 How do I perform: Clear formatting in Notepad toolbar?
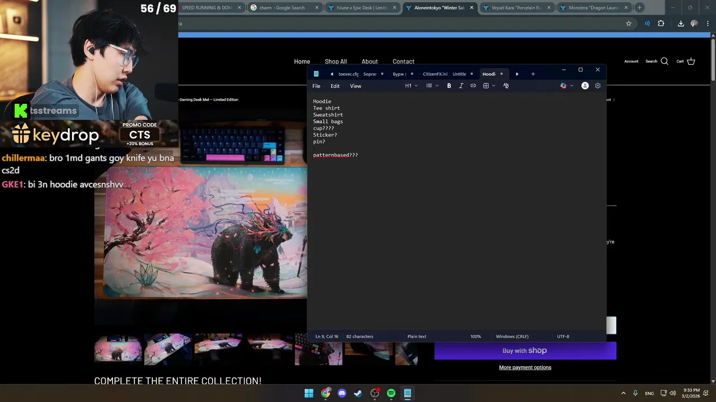[506, 86]
